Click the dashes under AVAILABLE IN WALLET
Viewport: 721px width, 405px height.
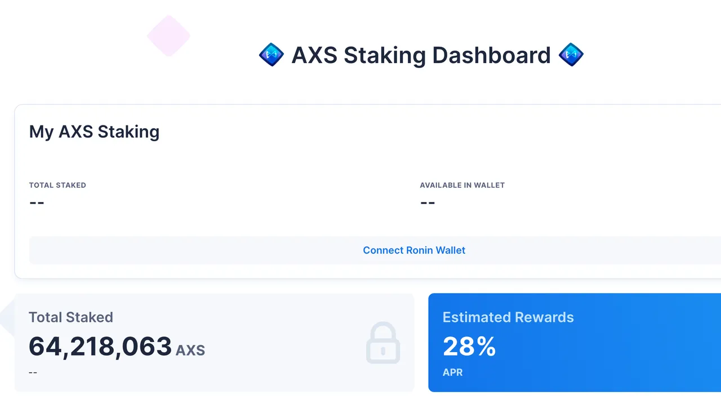(x=428, y=202)
